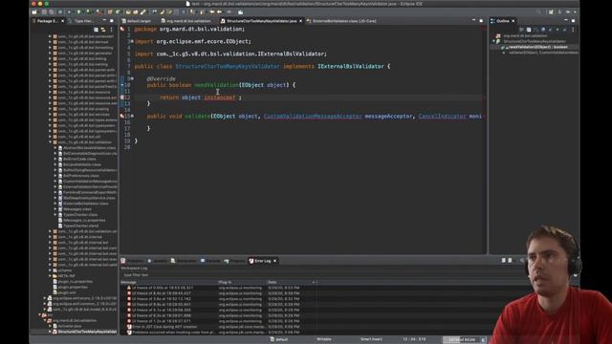Minimize the editor area
The height and width of the screenshot is (344, 612).
pos(474,21)
